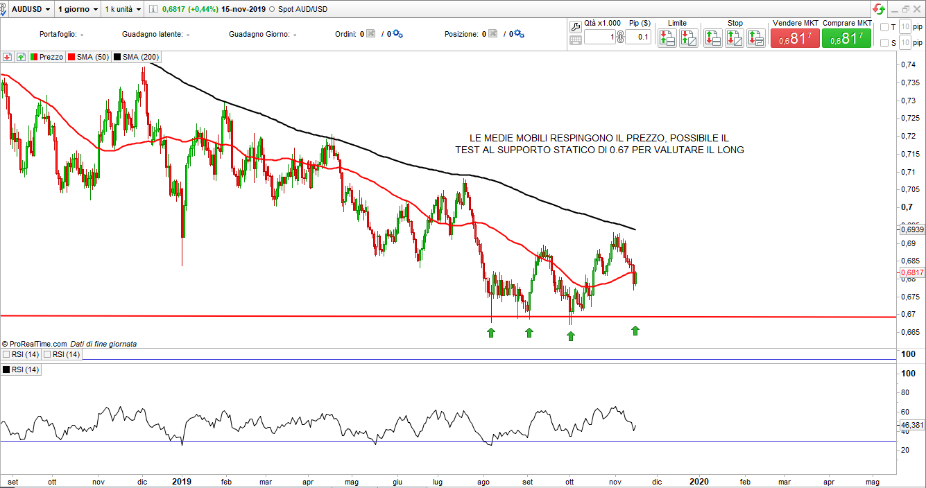Enable the T pip checkbox
Screen dimensions: 926x488
884,27
